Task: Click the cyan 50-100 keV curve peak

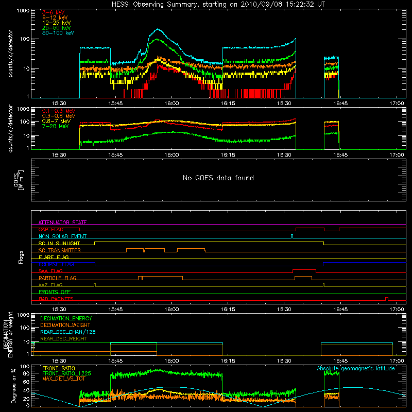Action: pos(158,29)
